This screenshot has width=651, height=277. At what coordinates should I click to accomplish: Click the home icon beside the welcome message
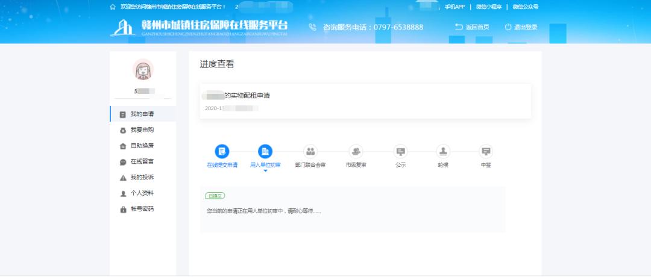coord(113,7)
